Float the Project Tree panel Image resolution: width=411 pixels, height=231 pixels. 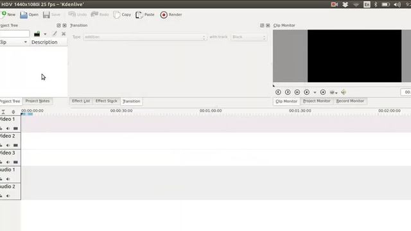click(x=58, y=26)
